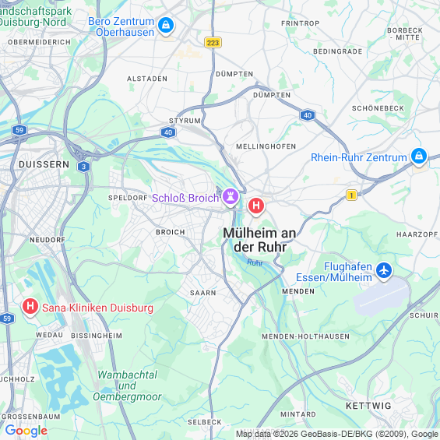
Task: Select the Saarn district label
Action: (203, 293)
